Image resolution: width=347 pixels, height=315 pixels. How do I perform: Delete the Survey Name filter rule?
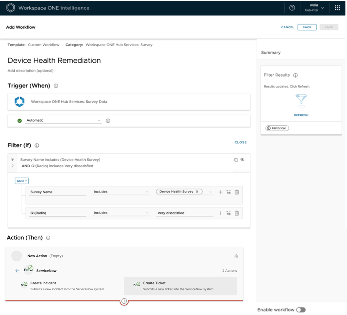237,192
